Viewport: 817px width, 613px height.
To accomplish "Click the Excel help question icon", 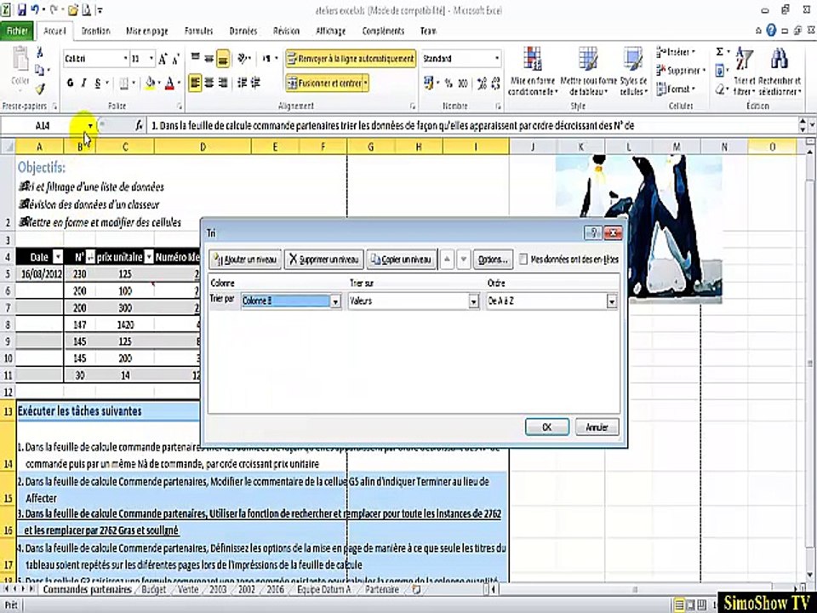I will (771, 31).
